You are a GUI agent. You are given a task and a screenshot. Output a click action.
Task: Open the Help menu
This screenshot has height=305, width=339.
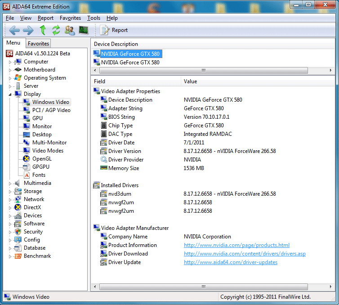(x=112, y=18)
